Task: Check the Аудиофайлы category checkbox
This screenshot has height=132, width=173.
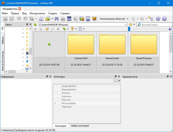Action: coord(59,86)
